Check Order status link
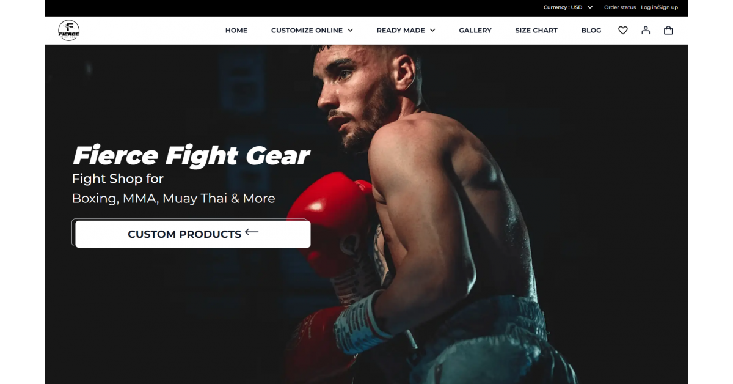The image size is (733, 384). coord(620,7)
